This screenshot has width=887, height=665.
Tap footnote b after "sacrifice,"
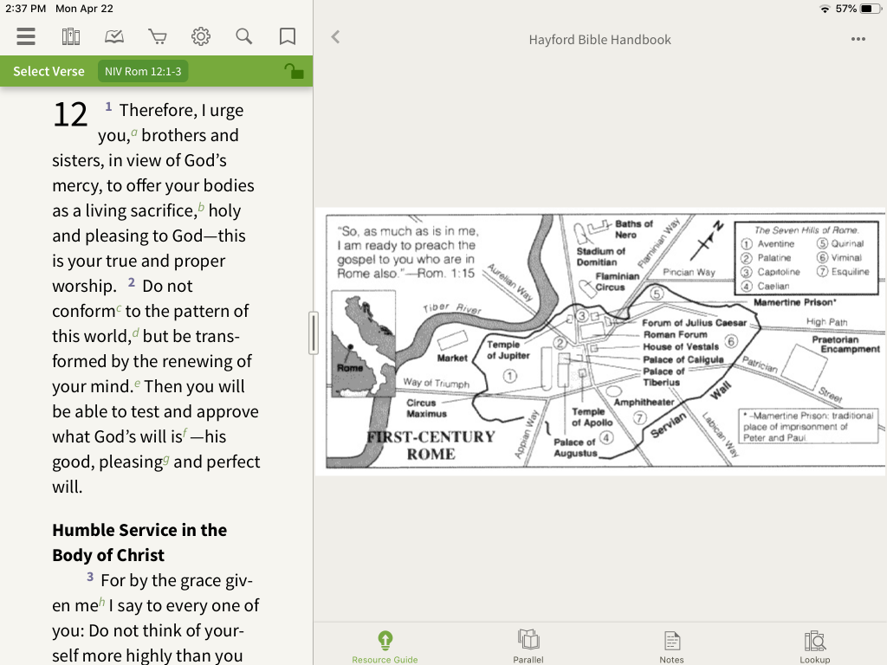click(201, 208)
